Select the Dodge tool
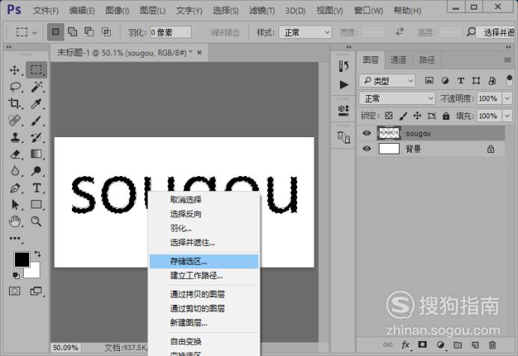 [x=37, y=171]
